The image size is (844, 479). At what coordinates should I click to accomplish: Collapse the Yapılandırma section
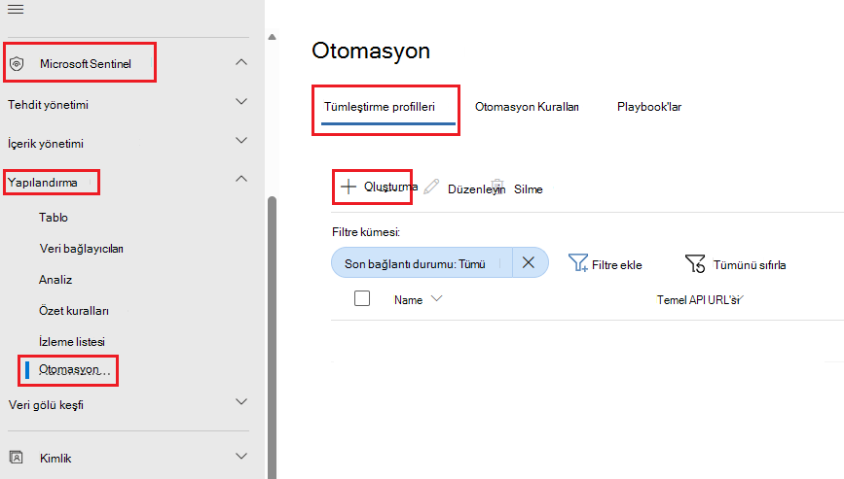(241, 179)
